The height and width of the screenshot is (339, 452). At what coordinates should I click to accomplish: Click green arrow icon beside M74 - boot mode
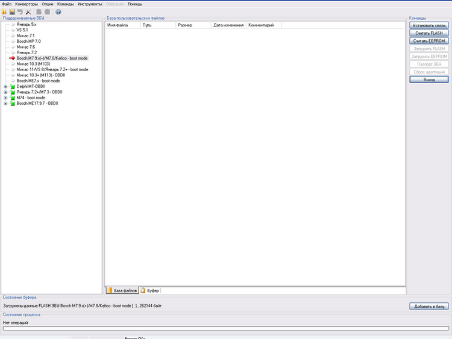coord(12,98)
